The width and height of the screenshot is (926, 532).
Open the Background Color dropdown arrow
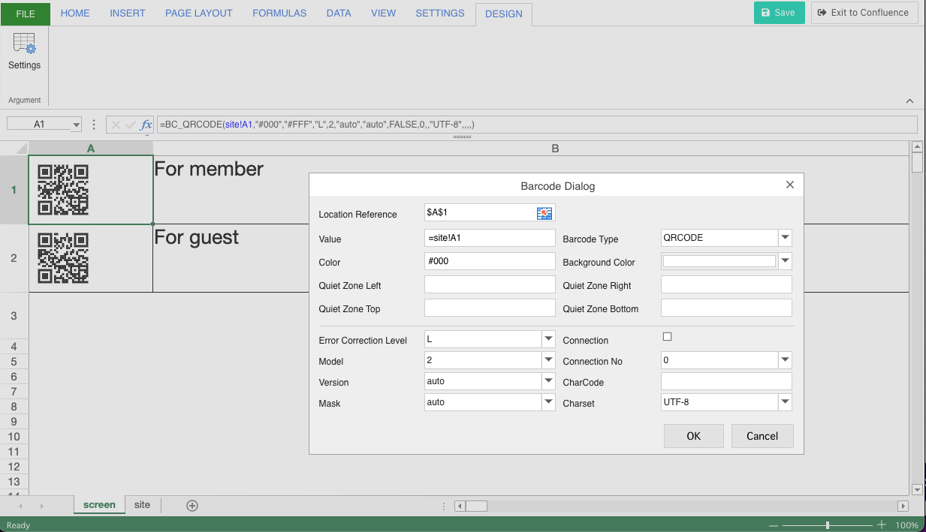pyautogui.click(x=785, y=261)
